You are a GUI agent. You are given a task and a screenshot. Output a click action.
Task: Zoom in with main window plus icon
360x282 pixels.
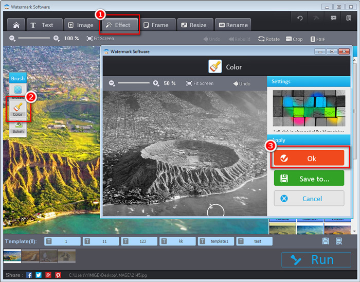tap(56, 39)
